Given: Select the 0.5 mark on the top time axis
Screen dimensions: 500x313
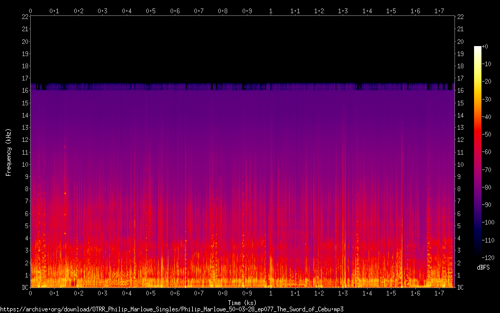Looking at the screenshot, I should pyautogui.click(x=151, y=11).
